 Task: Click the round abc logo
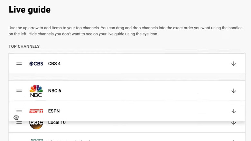tap(36, 124)
